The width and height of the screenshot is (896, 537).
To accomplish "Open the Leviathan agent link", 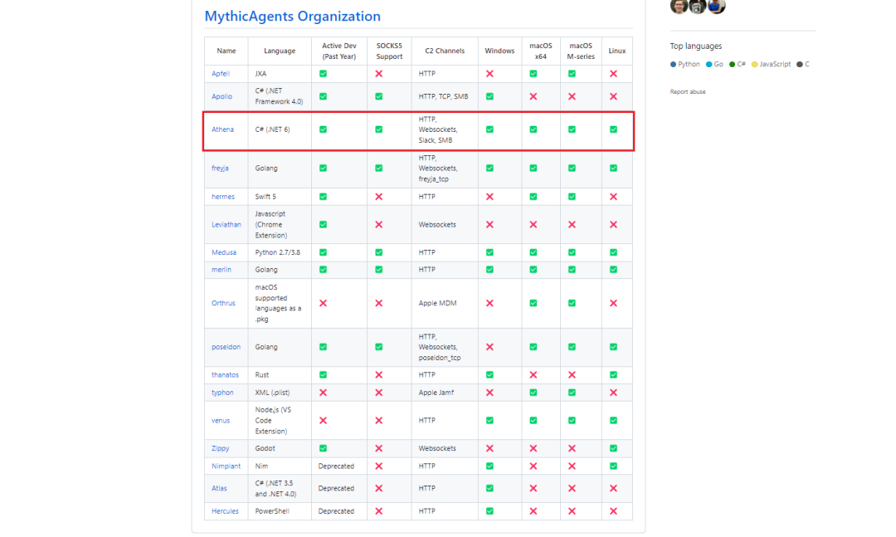I will [x=226, y=225].
